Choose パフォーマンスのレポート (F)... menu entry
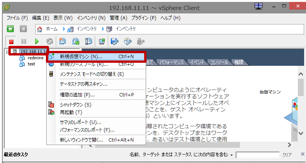This screenshot has width=306, height=163. click(x=96, y=130)
